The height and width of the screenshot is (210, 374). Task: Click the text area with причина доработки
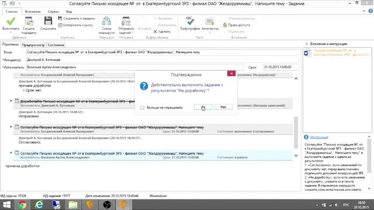tap(150, 176)
